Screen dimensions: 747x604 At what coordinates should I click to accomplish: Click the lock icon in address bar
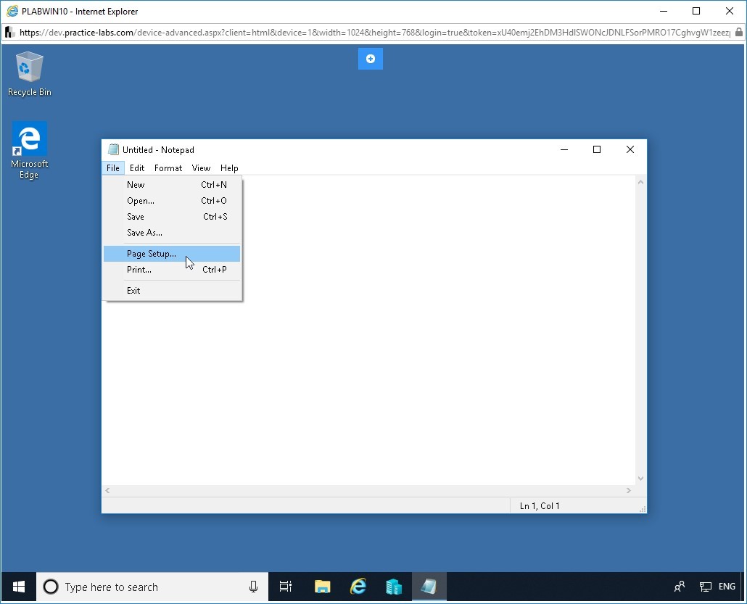click(739, 33)
